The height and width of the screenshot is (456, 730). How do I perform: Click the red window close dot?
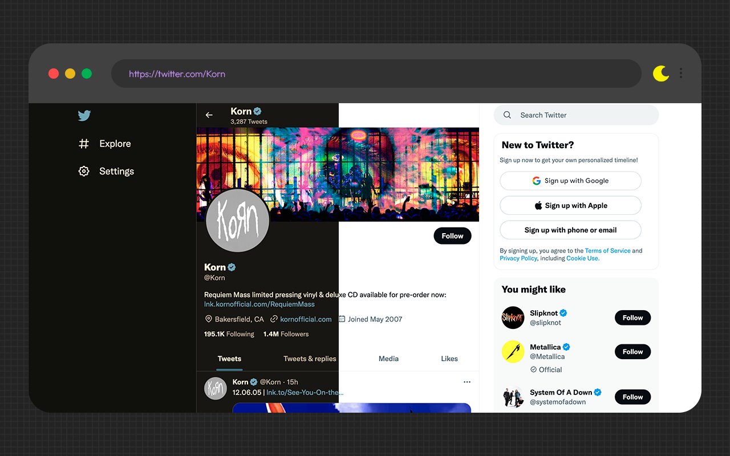tap(54, 74)
